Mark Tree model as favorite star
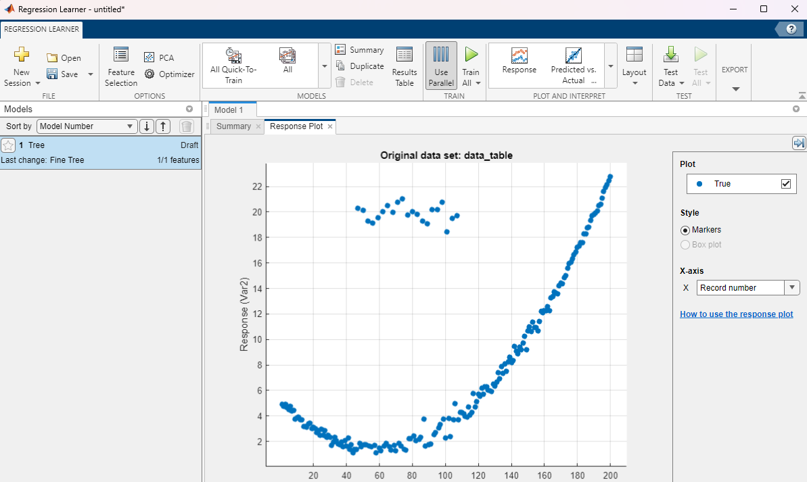The width and height of the screenshot is (807, 482). [x=8, y=145]
